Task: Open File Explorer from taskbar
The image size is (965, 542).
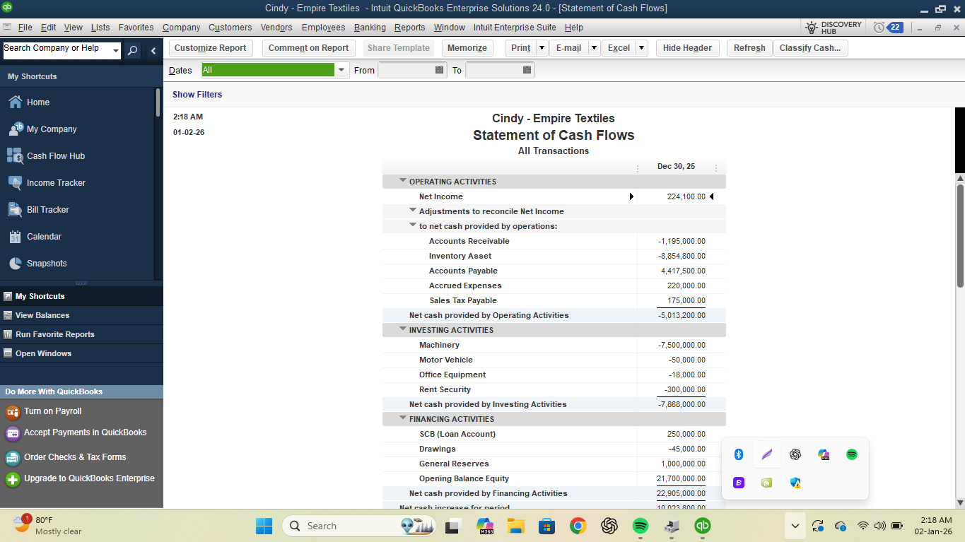Action: coord(515,526)
